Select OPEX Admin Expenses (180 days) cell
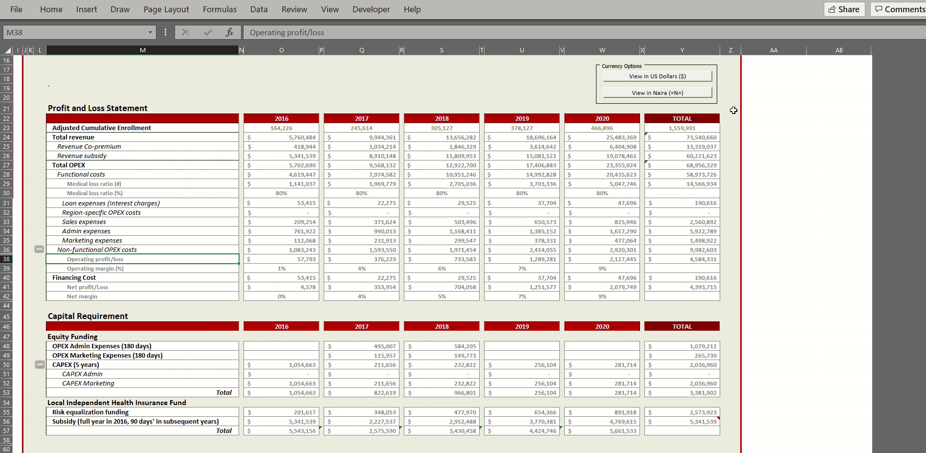Screen dimensions: 926x453 [x=142, y=346]
